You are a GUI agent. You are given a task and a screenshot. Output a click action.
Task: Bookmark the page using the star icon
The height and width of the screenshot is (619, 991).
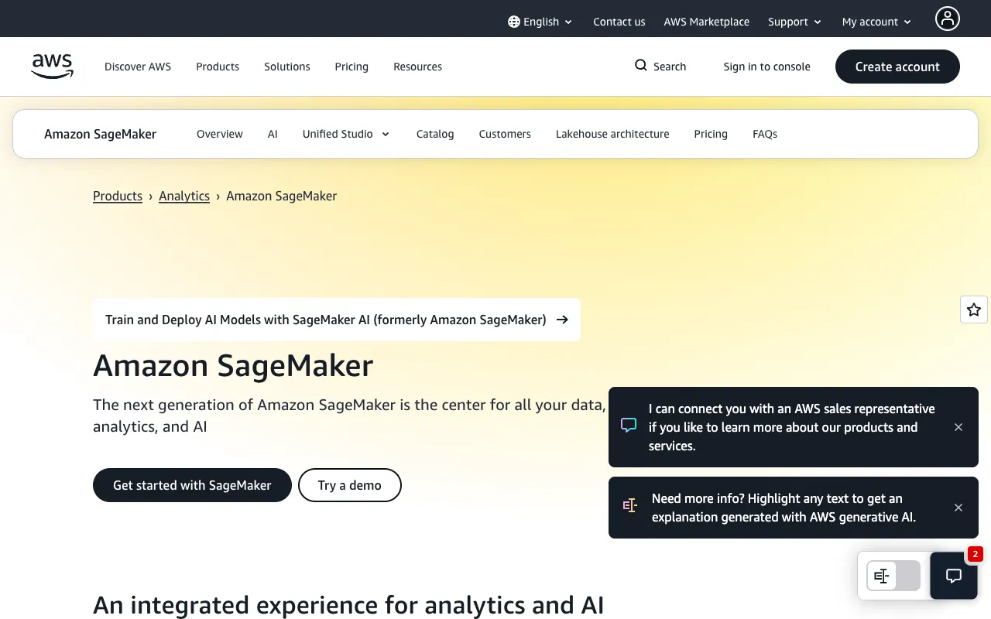[x=973, y=309]
